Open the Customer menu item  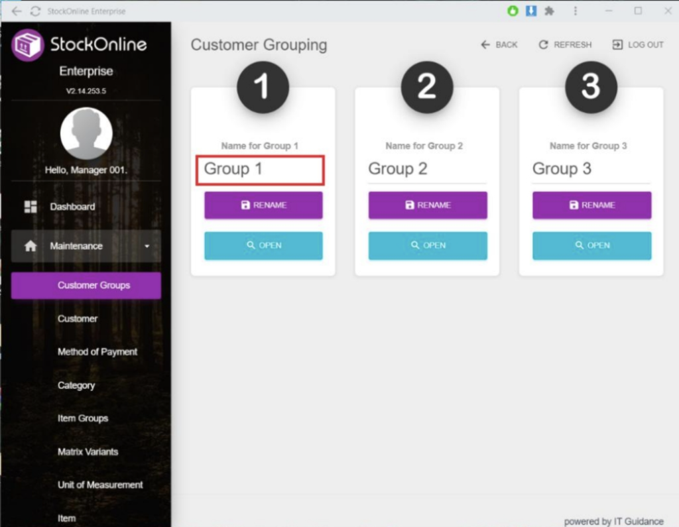click(78, 319)
